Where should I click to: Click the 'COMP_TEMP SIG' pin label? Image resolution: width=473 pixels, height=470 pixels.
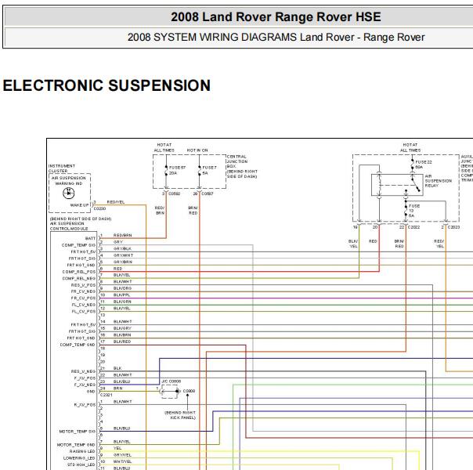pyautogui.click(x=78, y=245)
